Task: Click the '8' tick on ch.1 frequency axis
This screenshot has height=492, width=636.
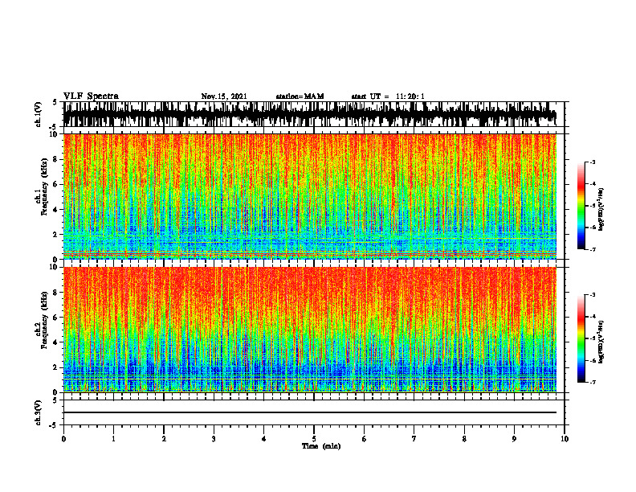Action: pos(55,159)
